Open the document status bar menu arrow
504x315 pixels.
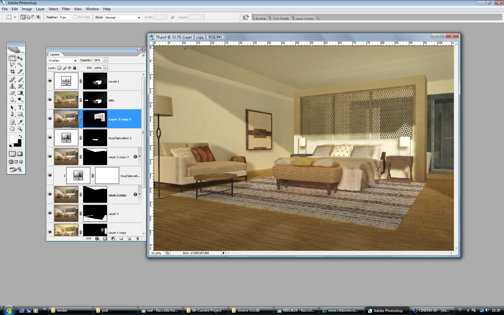[223, 253]
